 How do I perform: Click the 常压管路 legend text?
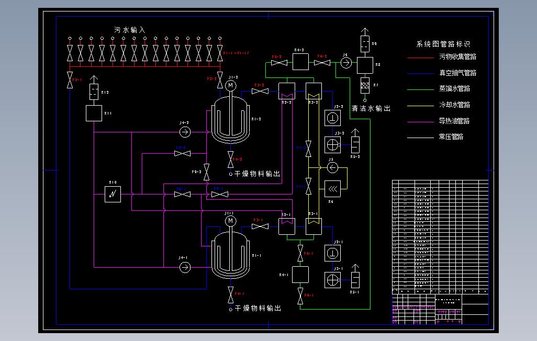[x=451, y=137]
